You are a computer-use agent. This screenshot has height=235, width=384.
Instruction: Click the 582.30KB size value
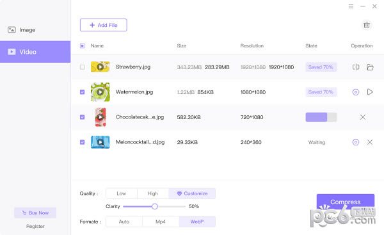pos(189,117)
